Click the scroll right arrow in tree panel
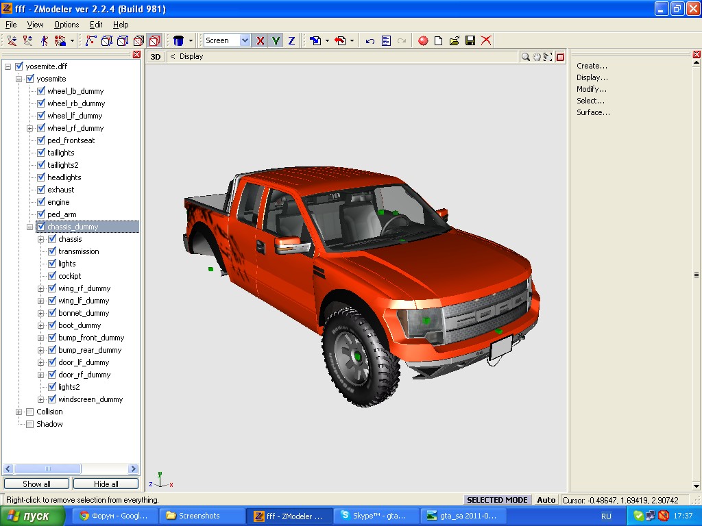 tap(133, 468)
